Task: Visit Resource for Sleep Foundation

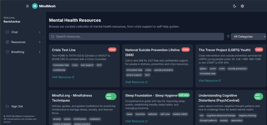Action: coord(136,121)
